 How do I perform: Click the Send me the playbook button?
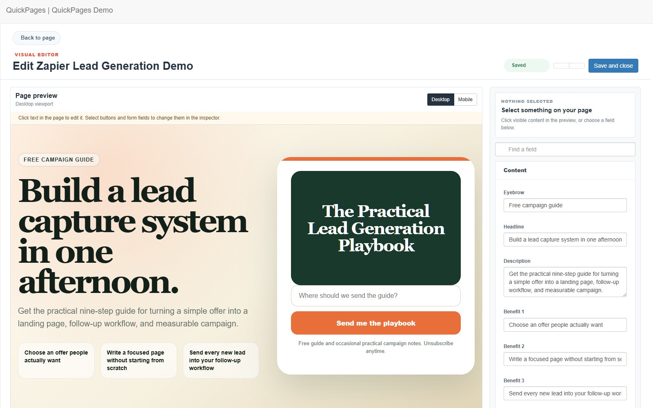(376, 323)
